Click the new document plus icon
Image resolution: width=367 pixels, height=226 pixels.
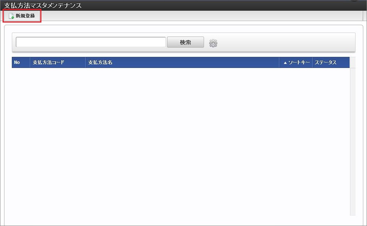coord(11,16)
